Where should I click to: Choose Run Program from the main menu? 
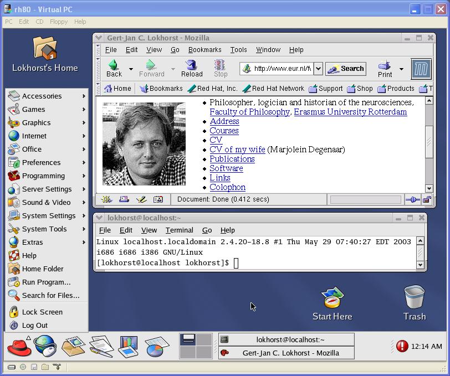tap(47, 282)
